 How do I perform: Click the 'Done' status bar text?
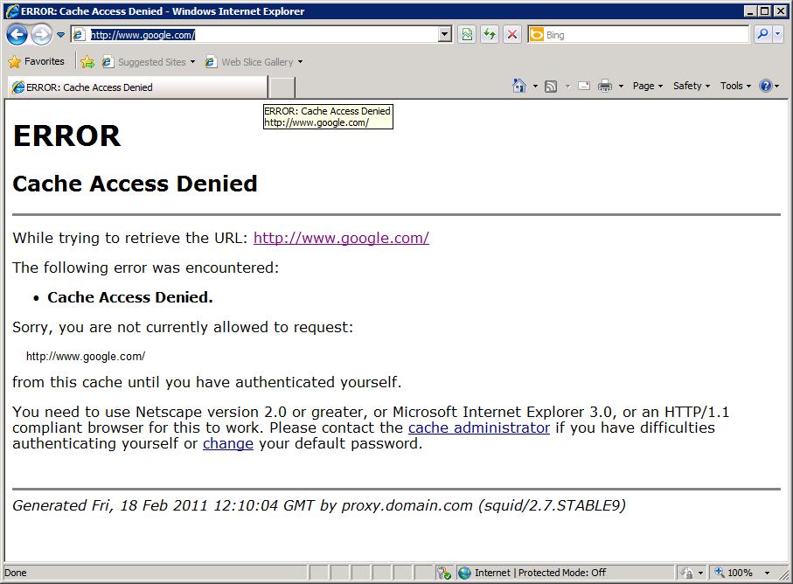click(x=15, y=573)
